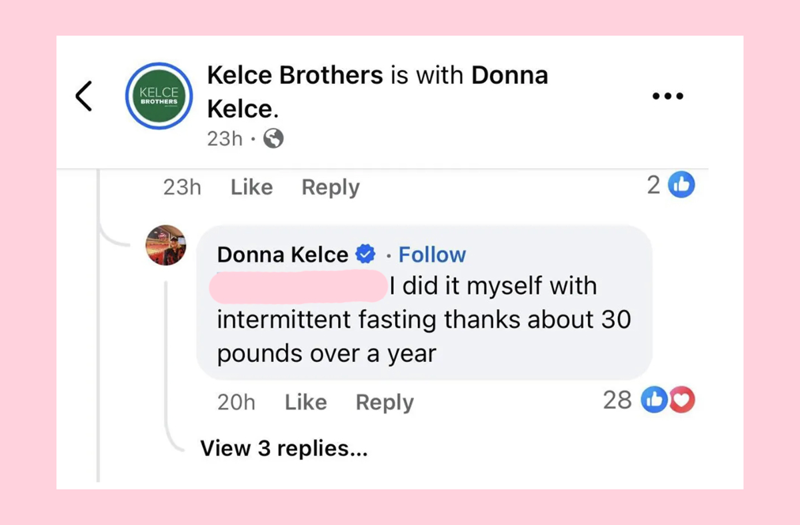The width and height of the screenshot is (800, 525).
Task: Click the red heart reaction on Donna's comment
Action: pos(681,400)
